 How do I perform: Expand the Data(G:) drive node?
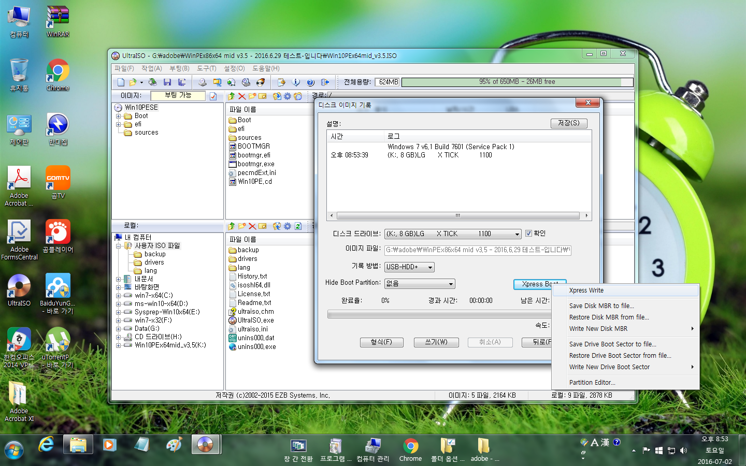pyautogui.click(x=118, y=329)
